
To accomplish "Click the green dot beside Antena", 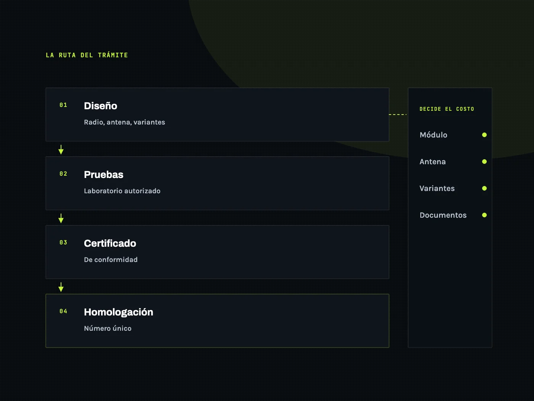I will [x=484, y=162].
